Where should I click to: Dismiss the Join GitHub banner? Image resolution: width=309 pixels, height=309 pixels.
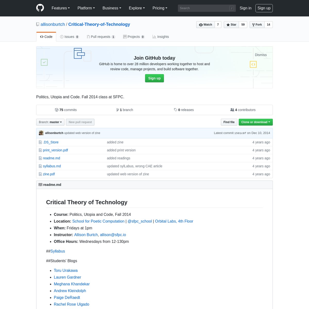click(261, 55)
